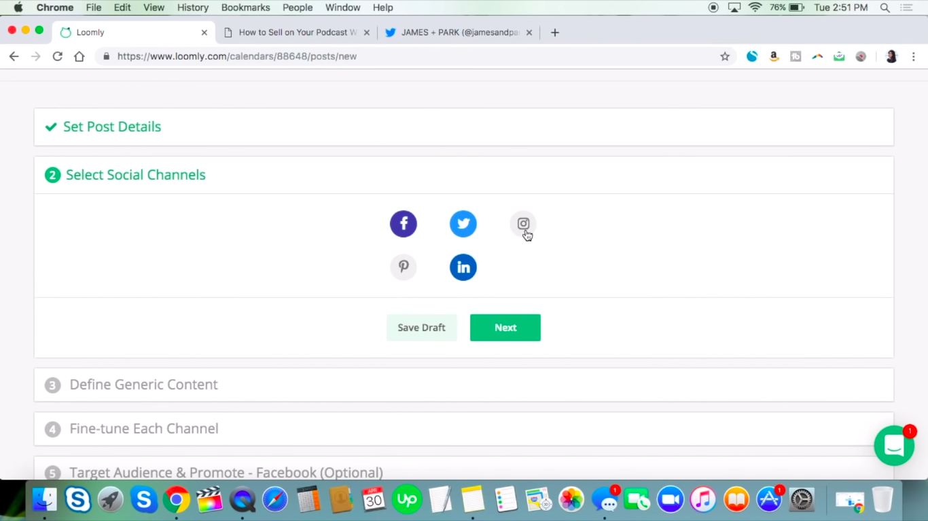
Task: Collapse the Select Social Channels header
Action: pos(464,175)
